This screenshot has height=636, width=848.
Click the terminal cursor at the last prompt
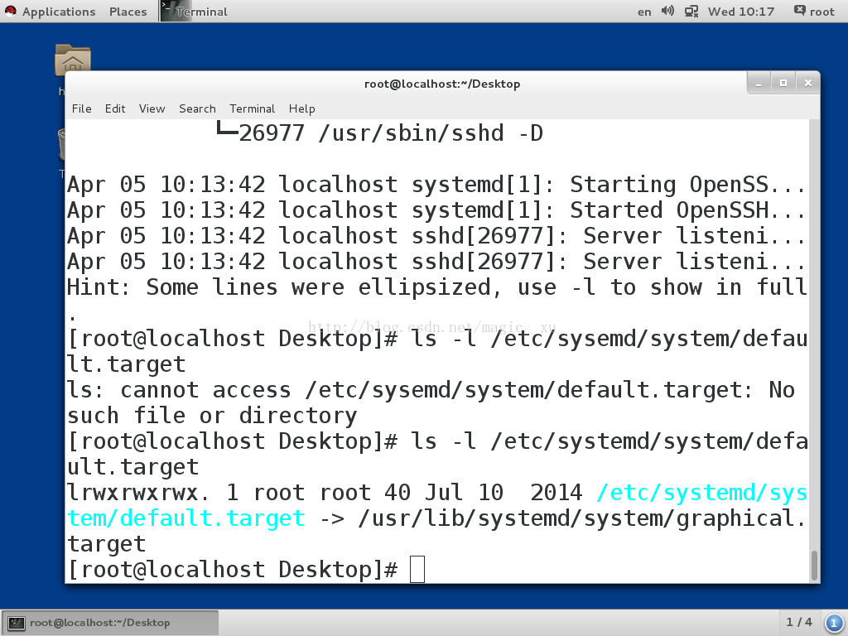point(417,570)
